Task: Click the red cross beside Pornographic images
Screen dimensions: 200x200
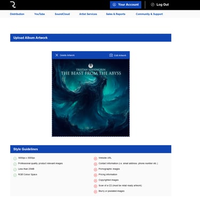Action: pos(95,170)
